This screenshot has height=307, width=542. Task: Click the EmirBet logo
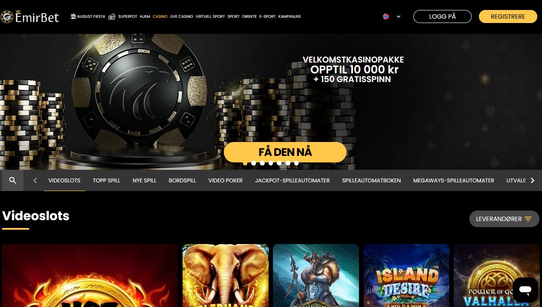click(x=30, y=17)
